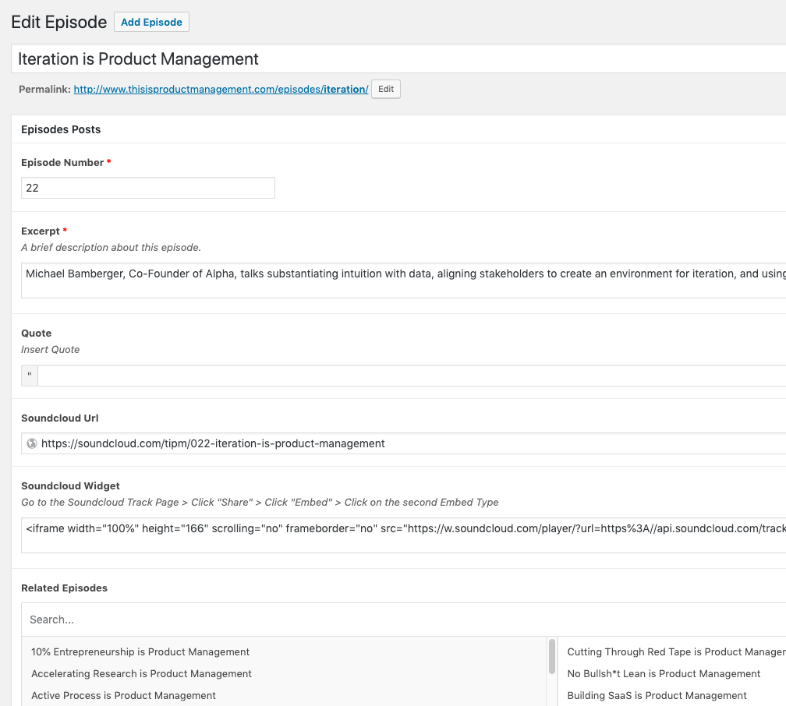786x706 pixels.
Task: Click the Soundcloud Widget instructions text
Action: [260, 502]
